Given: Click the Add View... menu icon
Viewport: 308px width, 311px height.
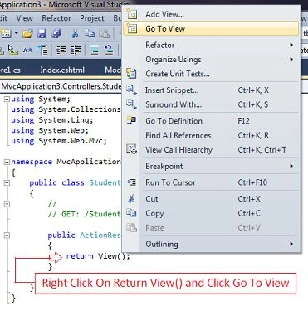Looking at the screenshot, I should pyautogui.click(x=131, y=14).
